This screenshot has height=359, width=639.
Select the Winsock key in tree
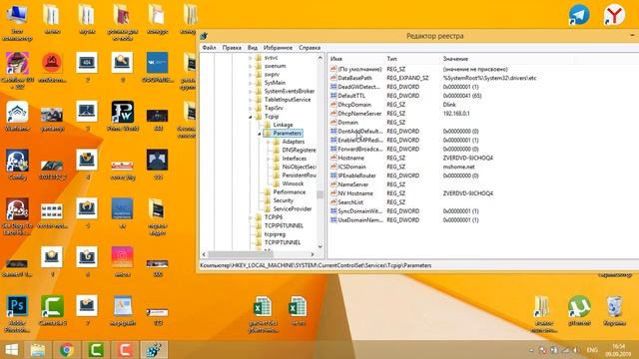click(293, 183)
